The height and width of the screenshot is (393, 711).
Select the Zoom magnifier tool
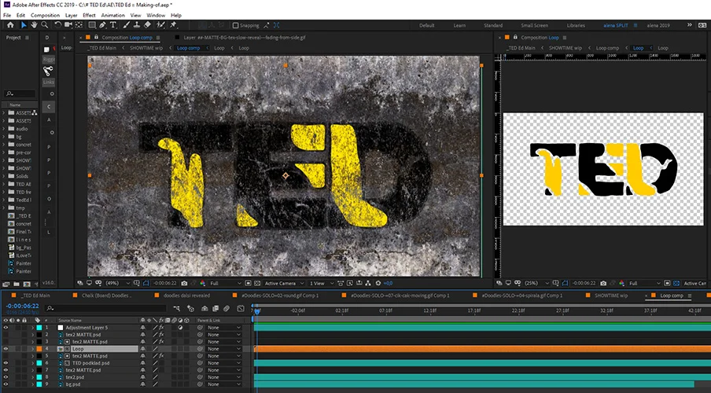point(44,25)
